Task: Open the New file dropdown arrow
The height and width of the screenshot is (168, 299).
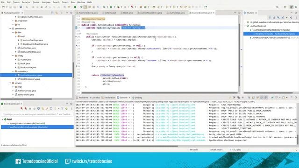Action: (7, 7)
